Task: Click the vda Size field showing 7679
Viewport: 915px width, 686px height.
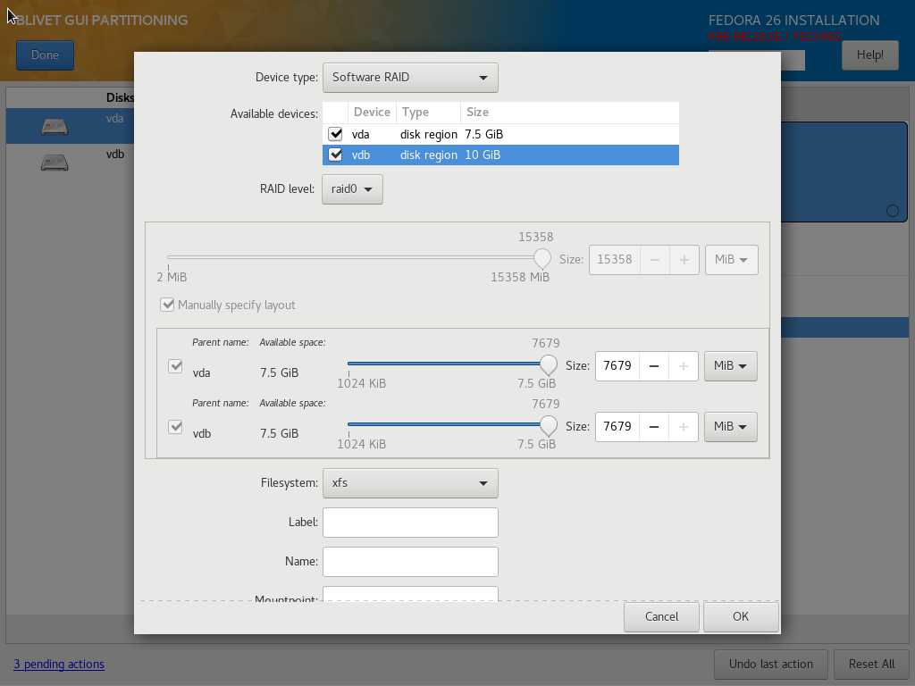Action: [617, 365]
